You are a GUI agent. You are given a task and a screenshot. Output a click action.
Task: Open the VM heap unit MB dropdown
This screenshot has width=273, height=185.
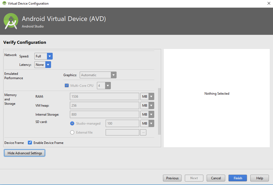[x=147, y=106]
